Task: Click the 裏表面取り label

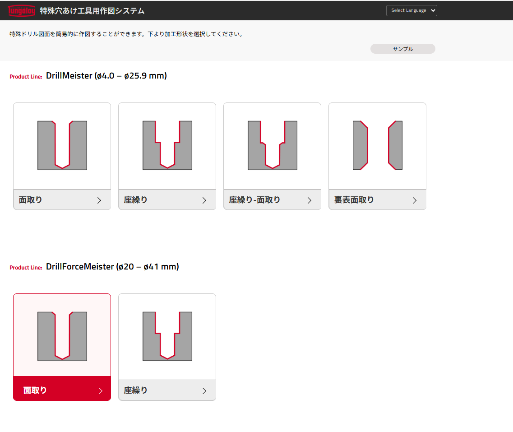Action: [354, 200]
